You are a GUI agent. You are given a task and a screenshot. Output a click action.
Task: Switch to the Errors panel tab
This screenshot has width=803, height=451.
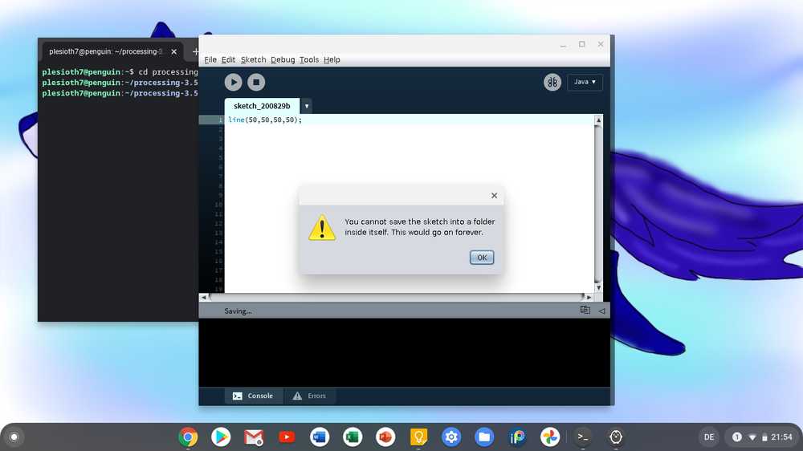310,396
